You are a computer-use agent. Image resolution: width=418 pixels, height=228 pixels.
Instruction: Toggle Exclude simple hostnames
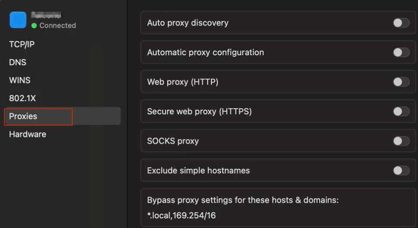click(401, 170)
